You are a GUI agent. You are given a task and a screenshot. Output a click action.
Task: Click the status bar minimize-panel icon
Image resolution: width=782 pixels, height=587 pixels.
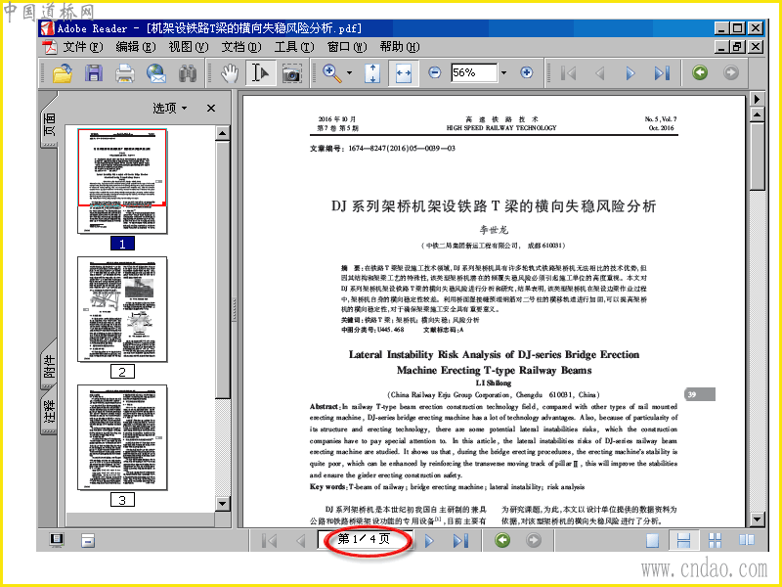click(x=88, y=540)
